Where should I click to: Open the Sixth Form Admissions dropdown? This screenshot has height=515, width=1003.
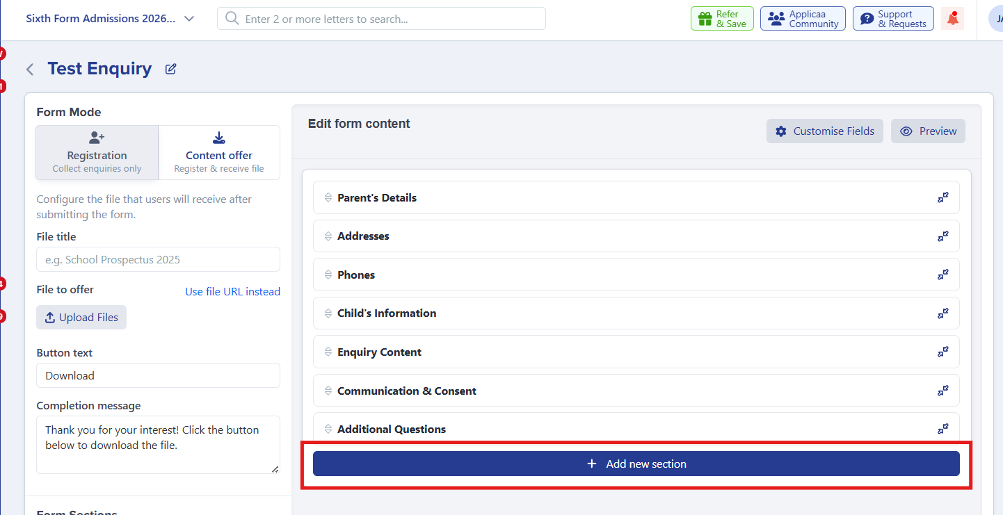tap(111, 19)
